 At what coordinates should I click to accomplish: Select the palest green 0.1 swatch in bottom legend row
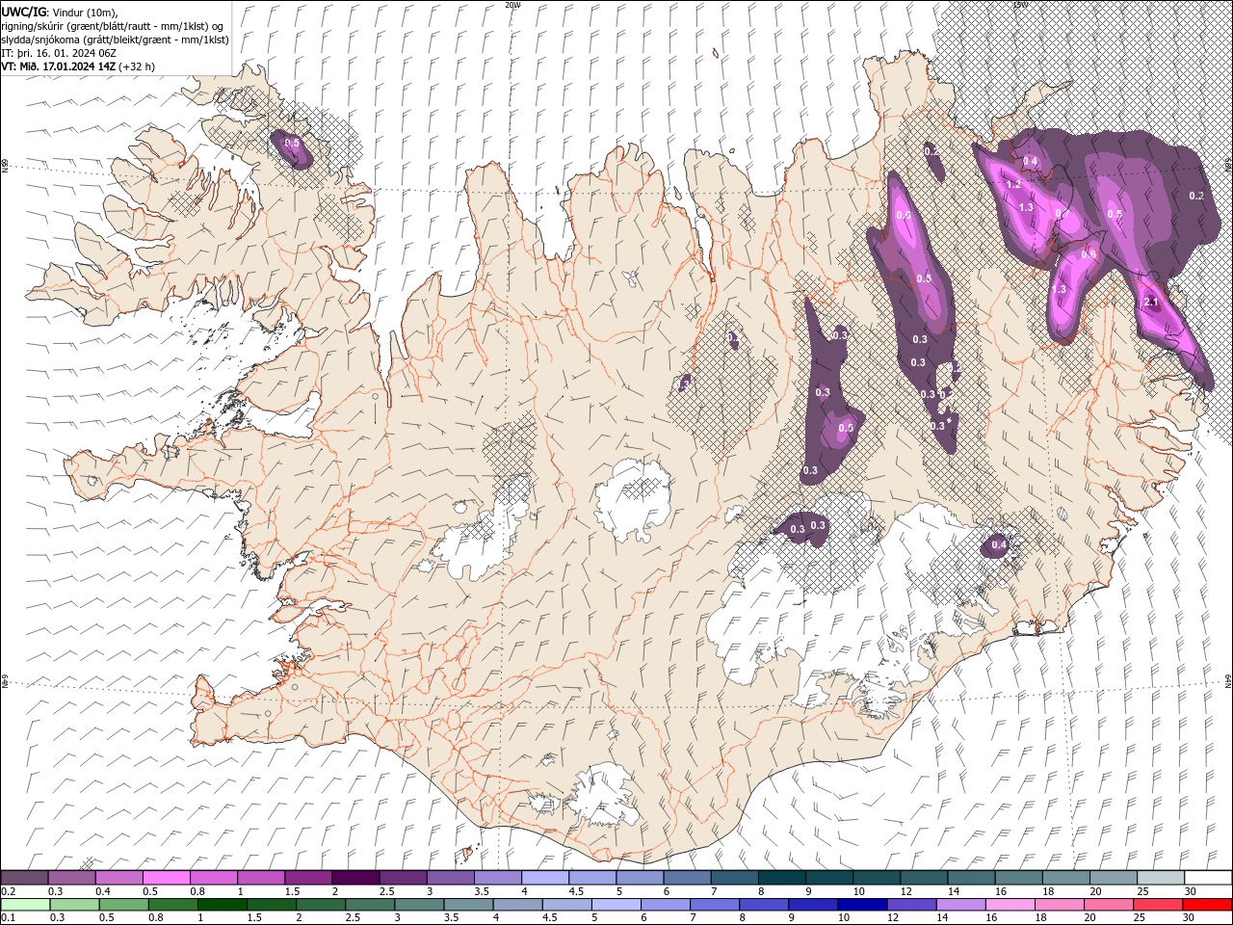point(26,905)
